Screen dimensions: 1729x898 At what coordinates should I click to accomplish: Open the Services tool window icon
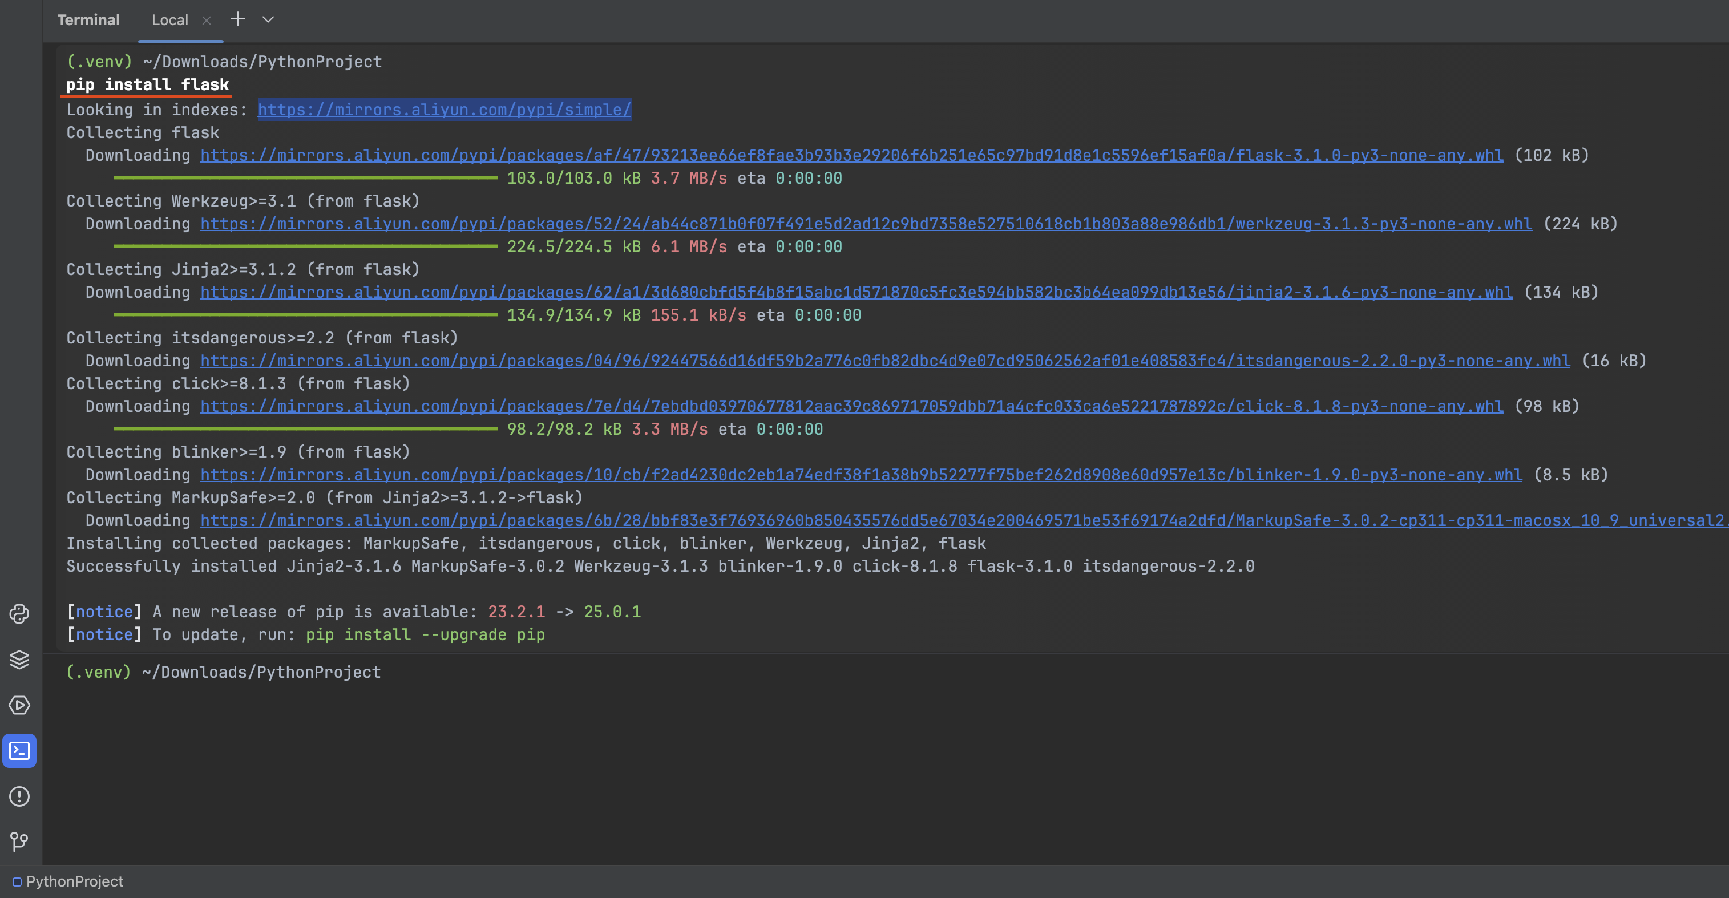pyautogui.click(x=19, y=705)
